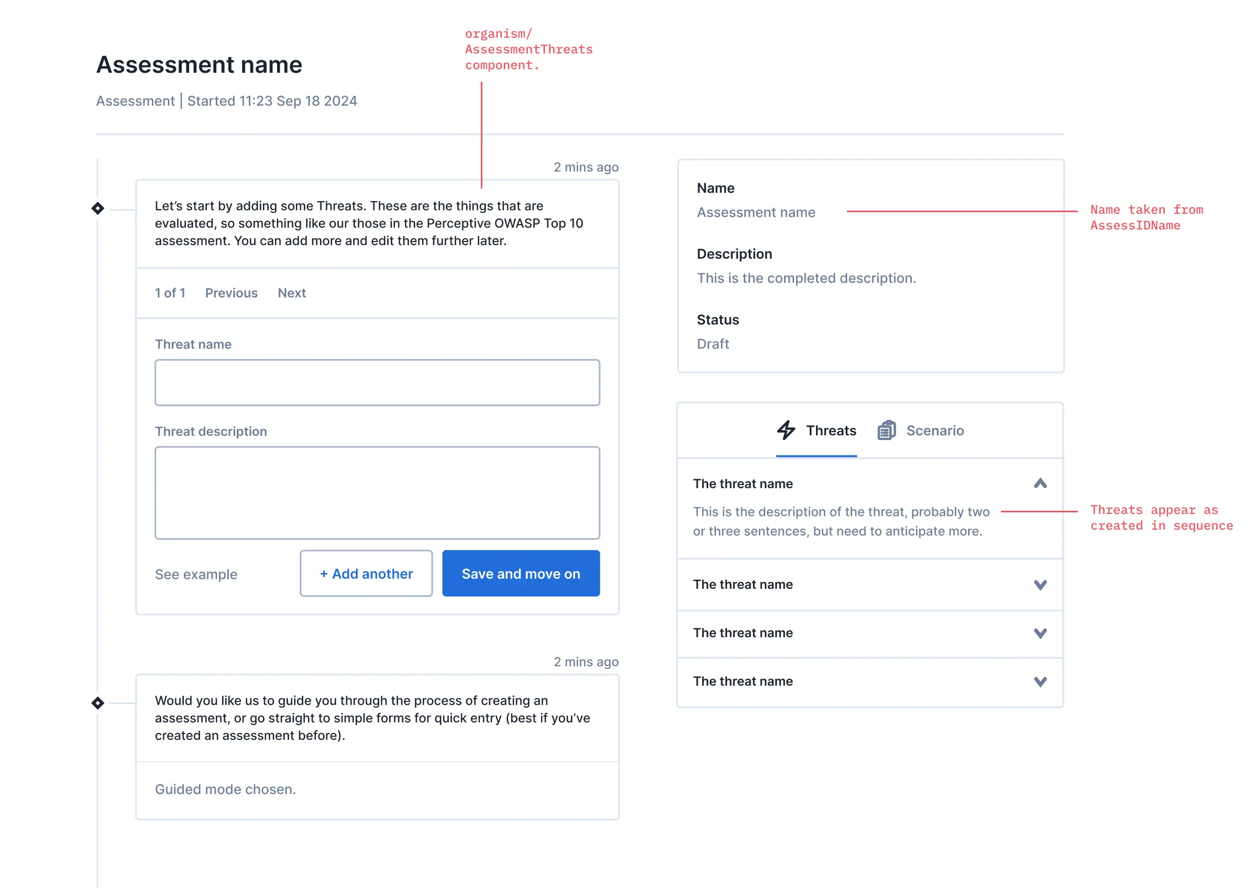Click the diamond marker beside guided mode card

97,703
